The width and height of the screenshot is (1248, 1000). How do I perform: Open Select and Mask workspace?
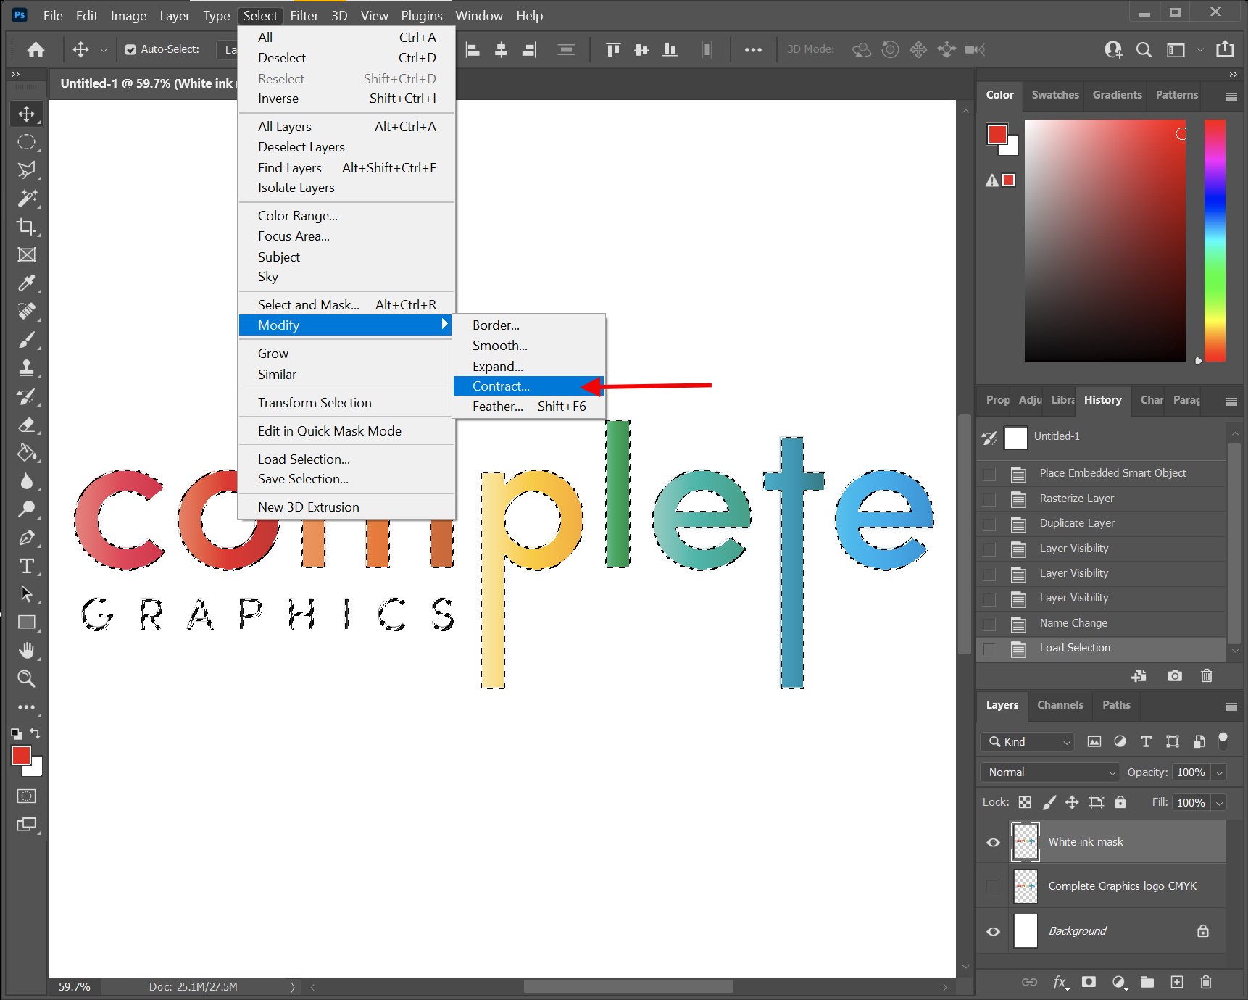(307, 304)
